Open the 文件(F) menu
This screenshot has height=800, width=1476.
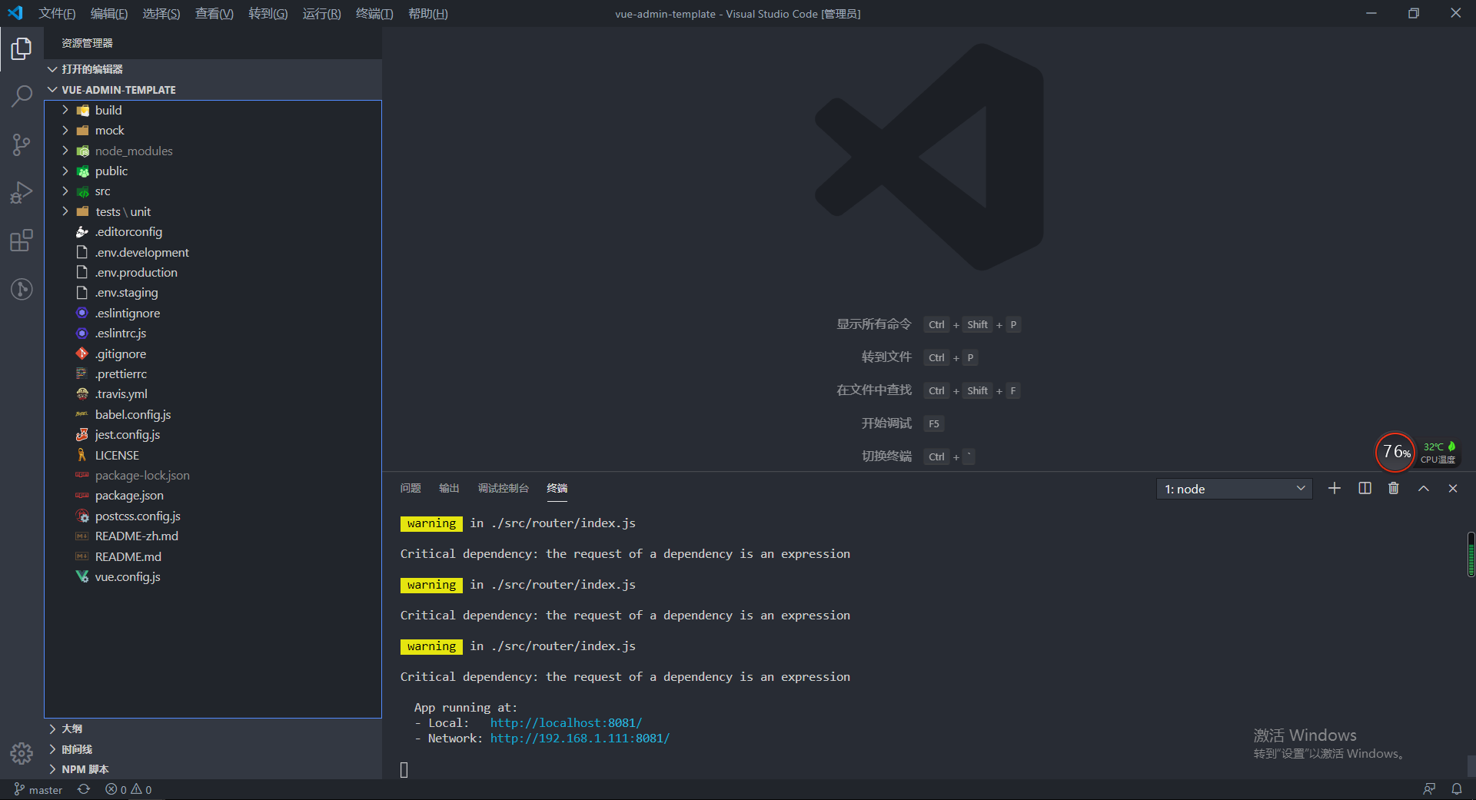point(57,14)
